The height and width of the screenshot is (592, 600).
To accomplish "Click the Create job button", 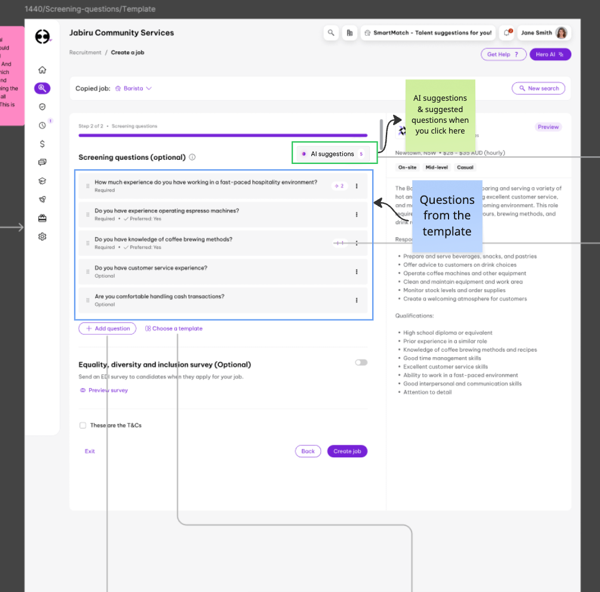I will point(347,451).
